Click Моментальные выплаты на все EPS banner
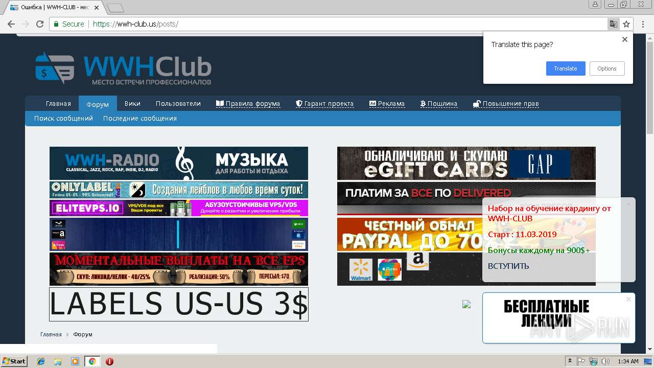654x368 pixels. 179,269
